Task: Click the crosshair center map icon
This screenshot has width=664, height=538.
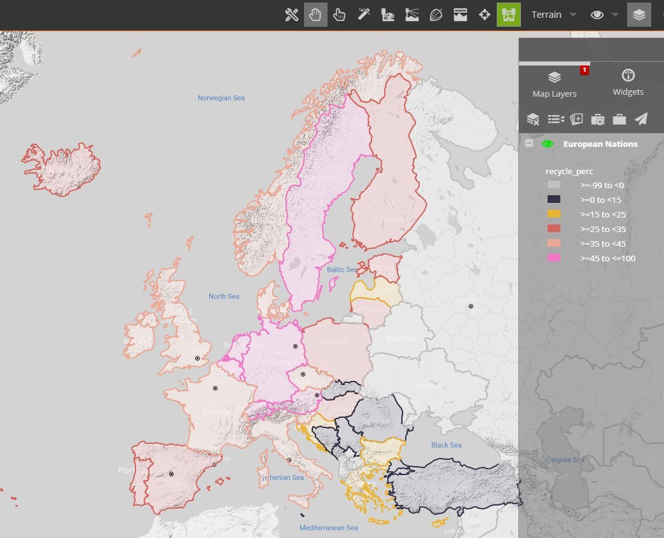Action: 485,15
